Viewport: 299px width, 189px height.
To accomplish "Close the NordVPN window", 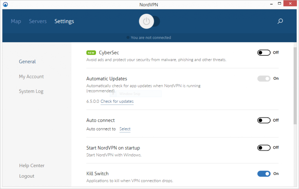I will click(290, 3).
